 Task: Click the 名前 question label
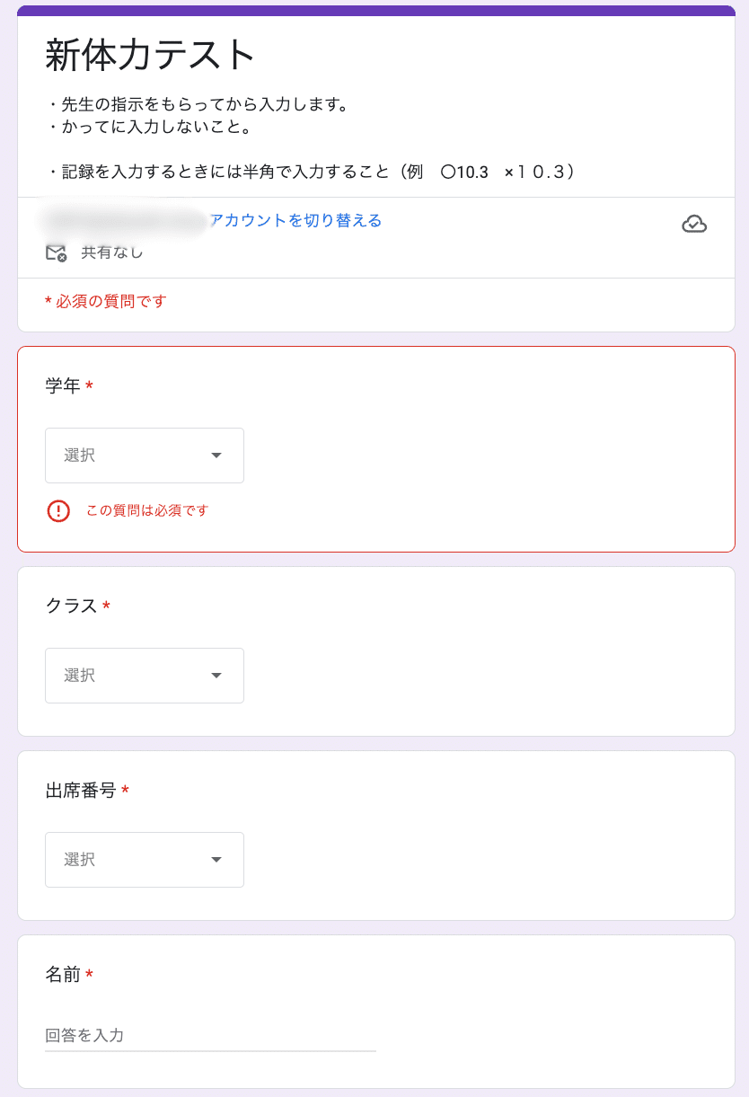63,975
